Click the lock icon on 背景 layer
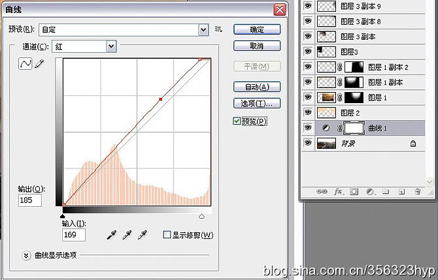Screen dimensions: 438x280 [413, 144]
